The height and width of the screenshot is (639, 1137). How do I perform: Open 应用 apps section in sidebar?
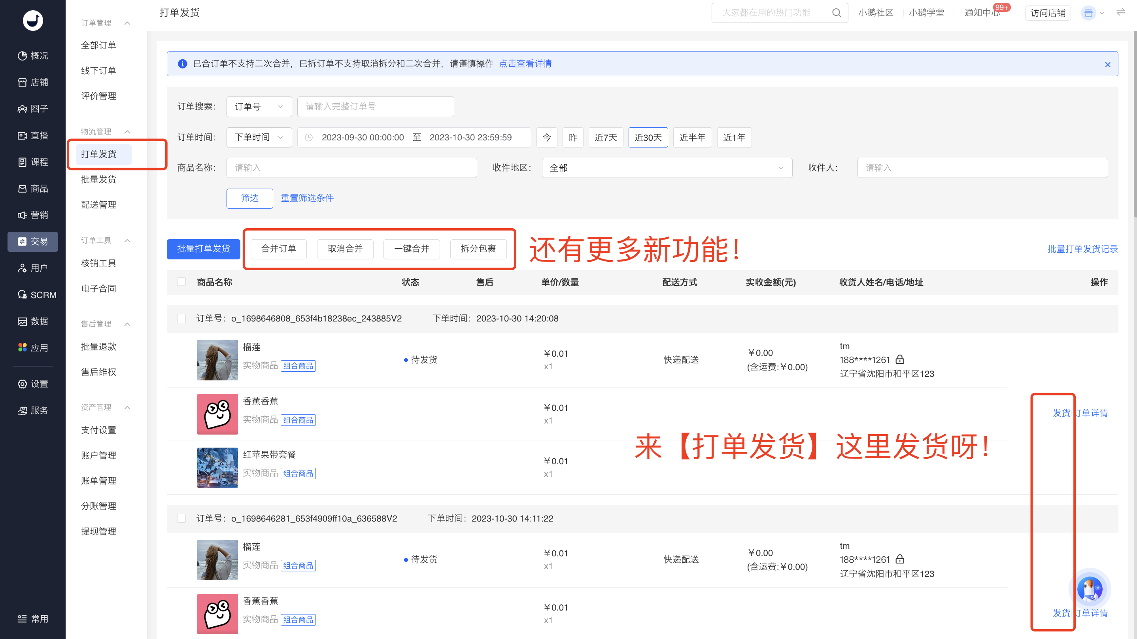33,348
